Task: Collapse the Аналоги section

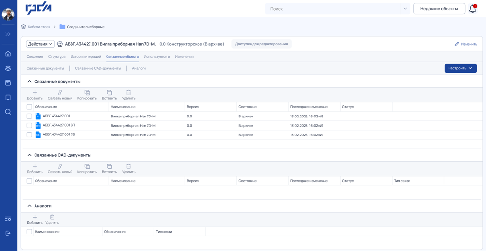Action: tap(30, 206)
